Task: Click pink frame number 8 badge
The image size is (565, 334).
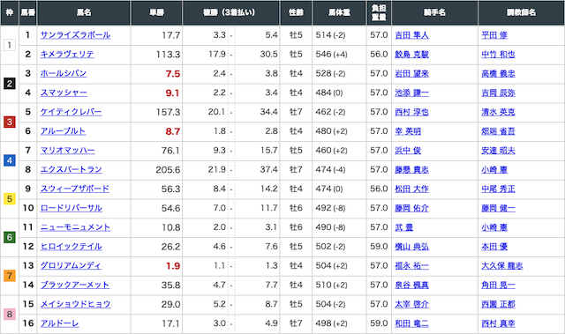Action: pos(10,315)
